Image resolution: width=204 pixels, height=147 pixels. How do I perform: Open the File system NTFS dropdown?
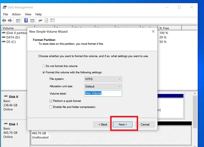(103, 79)
